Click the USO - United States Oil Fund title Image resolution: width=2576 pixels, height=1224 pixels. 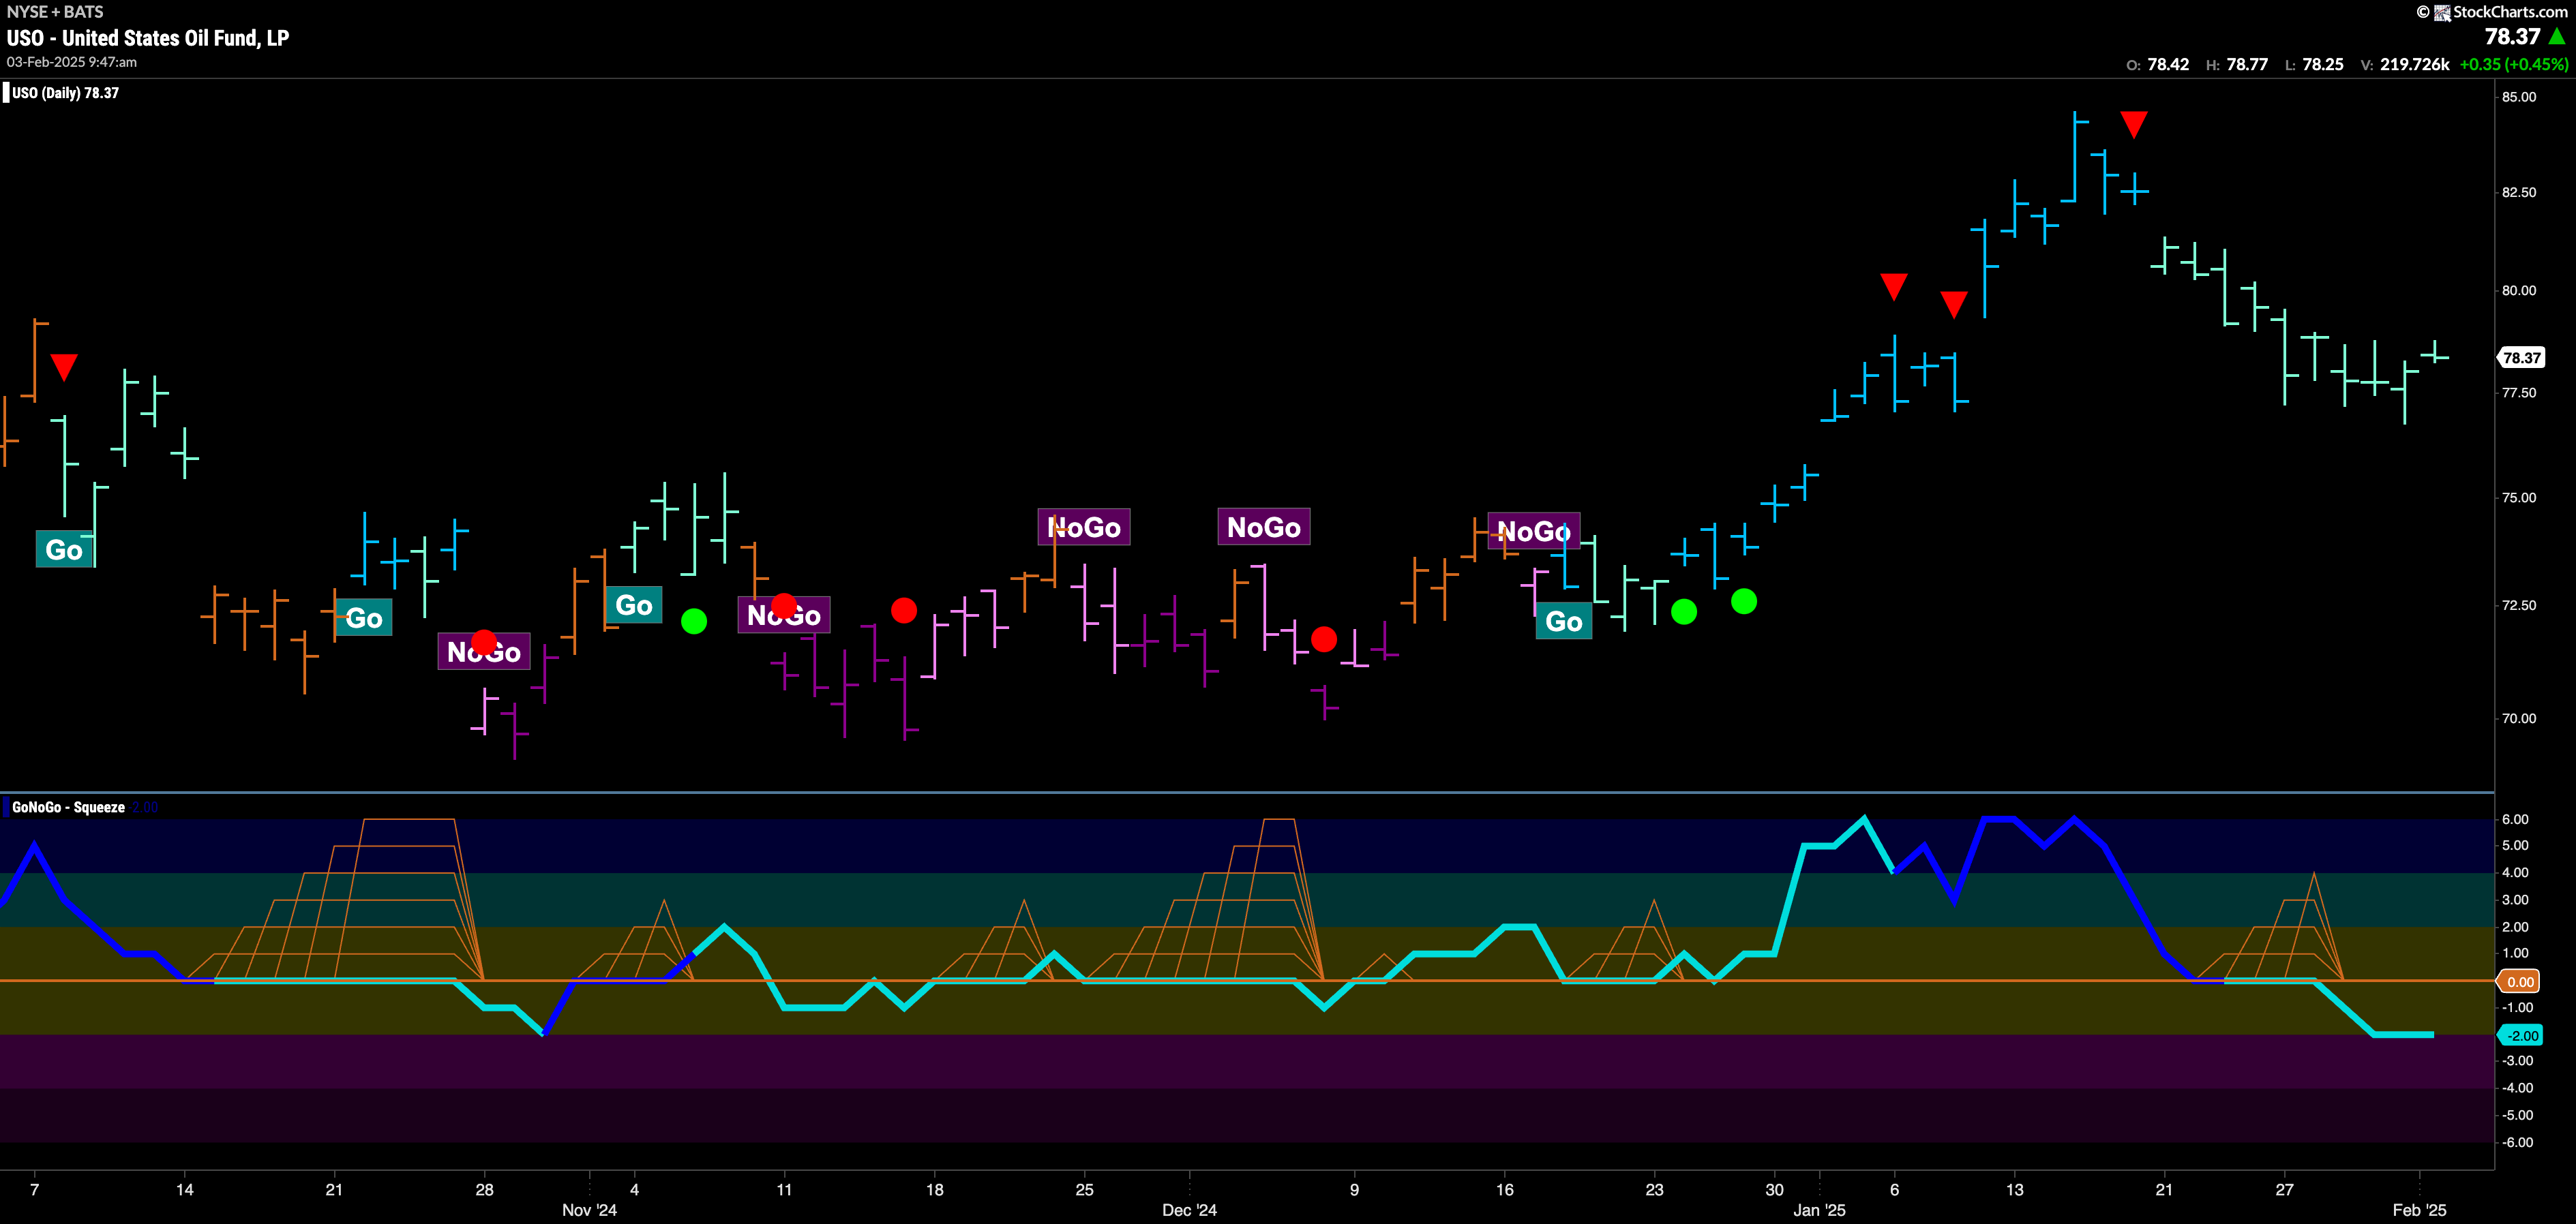click(x=148, y=38)
